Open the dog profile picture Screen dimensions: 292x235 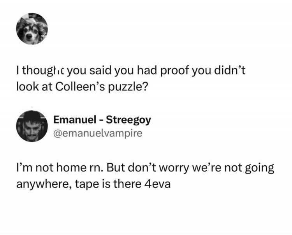(x=32, y=29)
